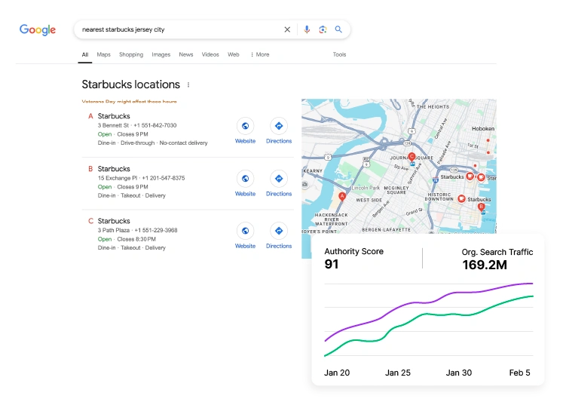Go to the Web tab
The height and width of the screenshot is (408, 566).
point(234,54)
